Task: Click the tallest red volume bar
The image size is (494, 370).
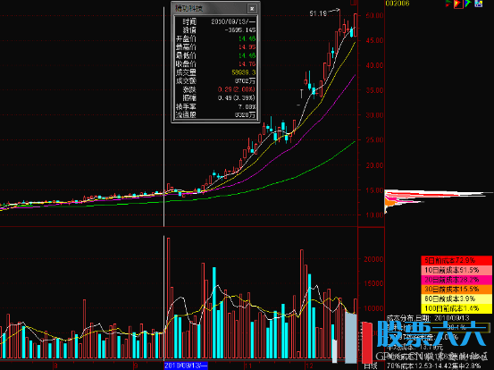Action: coord(168,299)
